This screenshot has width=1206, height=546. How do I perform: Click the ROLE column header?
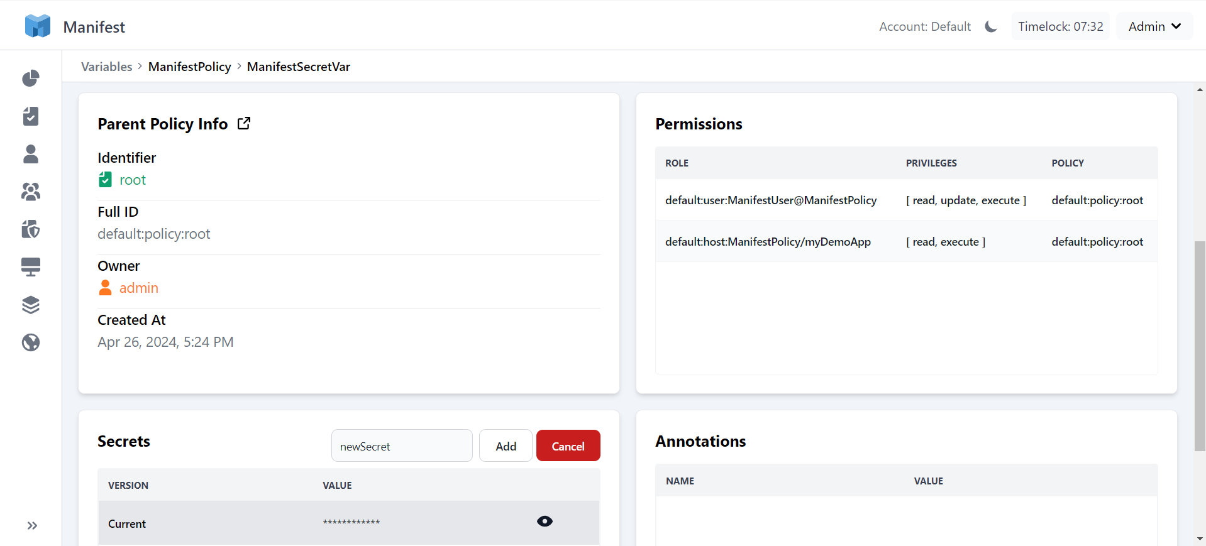pos(677,163)
